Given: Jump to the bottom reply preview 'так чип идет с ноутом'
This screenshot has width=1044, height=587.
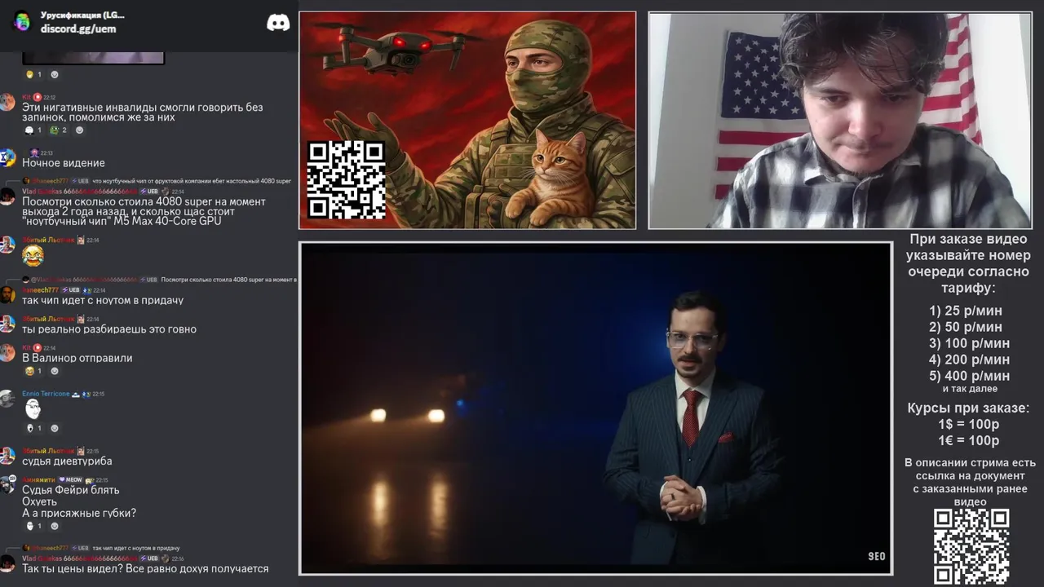Looking at the screenshot, I should coord(135,548).
